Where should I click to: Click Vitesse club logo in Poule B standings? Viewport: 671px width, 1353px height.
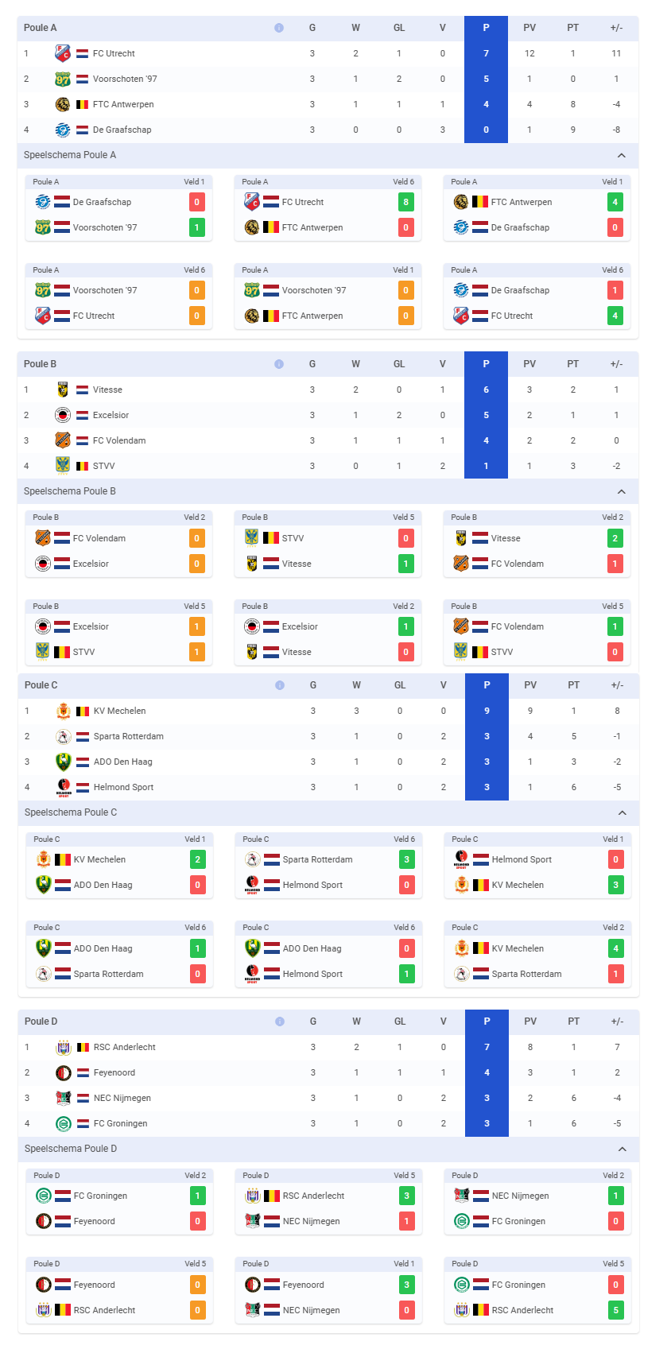pyautogui.click(x=63, y=390)
